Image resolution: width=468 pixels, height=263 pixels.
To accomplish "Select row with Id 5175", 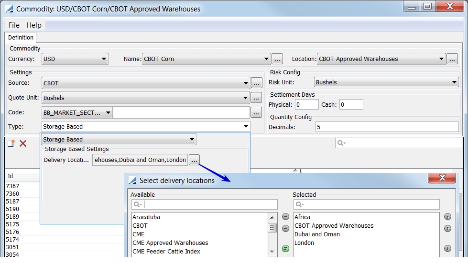I will pyautogui.click(x=22, y=224).
